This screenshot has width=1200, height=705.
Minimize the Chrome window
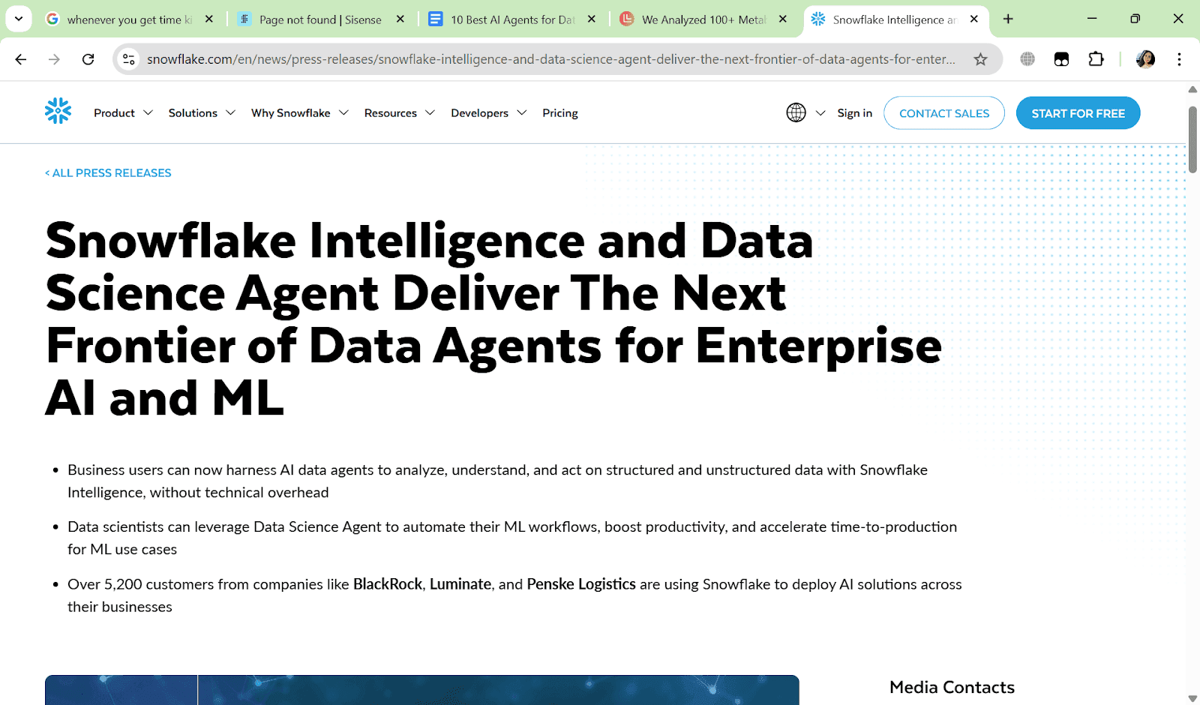[1092, 19]
